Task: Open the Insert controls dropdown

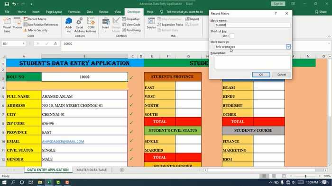Action: pos(106,25)
